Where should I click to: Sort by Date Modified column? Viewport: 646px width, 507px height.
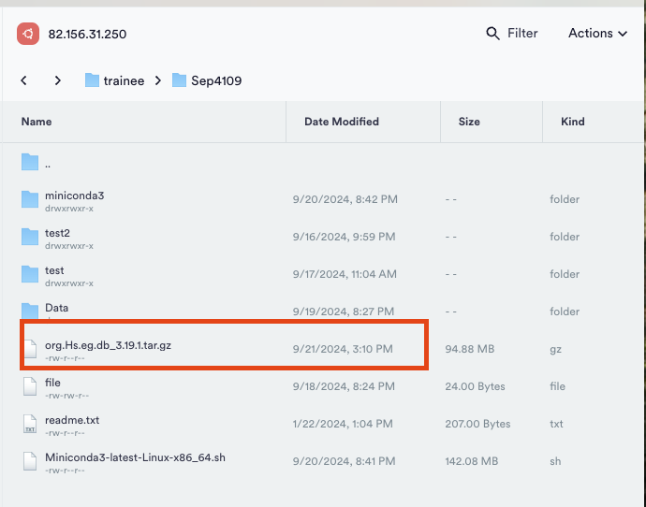342,122
